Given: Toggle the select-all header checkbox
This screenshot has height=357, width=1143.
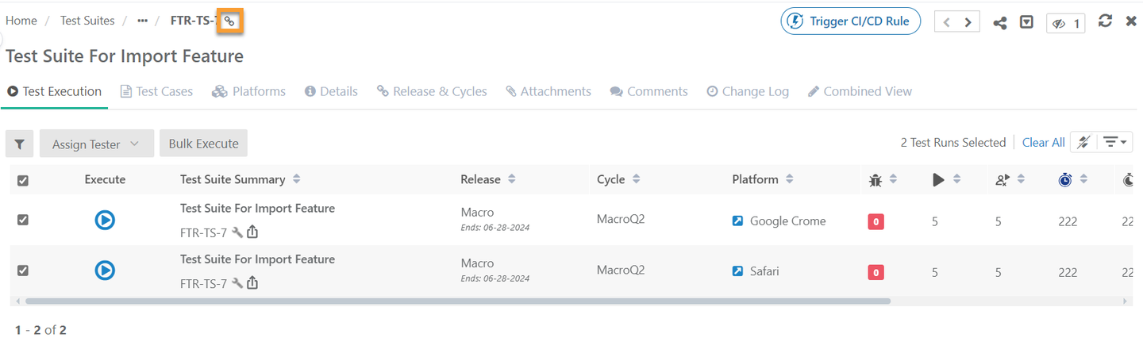Looking at the screenshot, I should point(23,181).
